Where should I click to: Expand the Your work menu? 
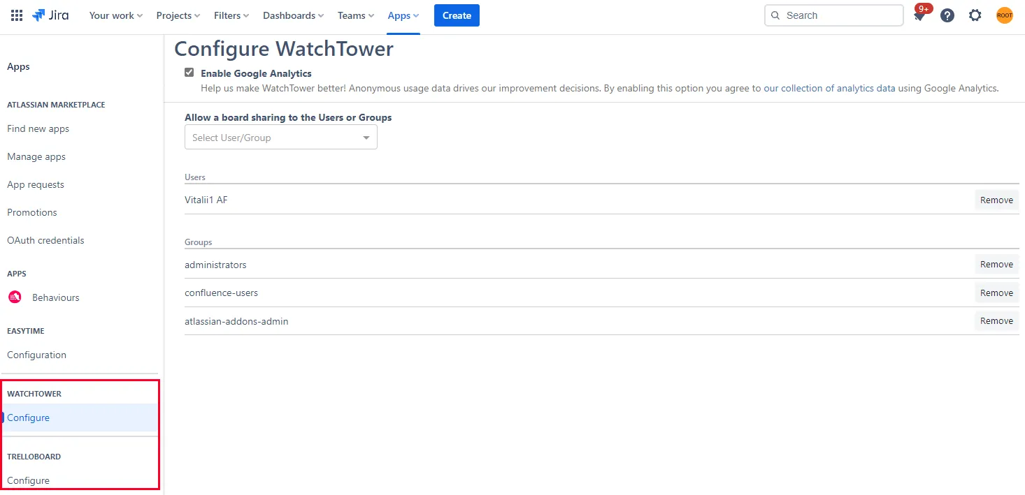point(116,15)
